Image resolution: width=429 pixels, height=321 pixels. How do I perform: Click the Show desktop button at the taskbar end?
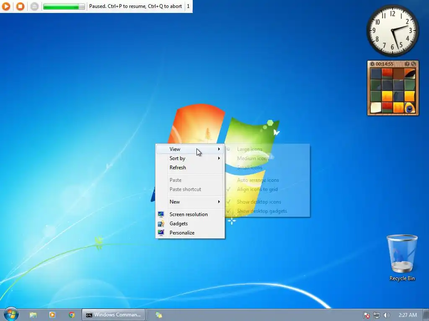pos(426,315)
